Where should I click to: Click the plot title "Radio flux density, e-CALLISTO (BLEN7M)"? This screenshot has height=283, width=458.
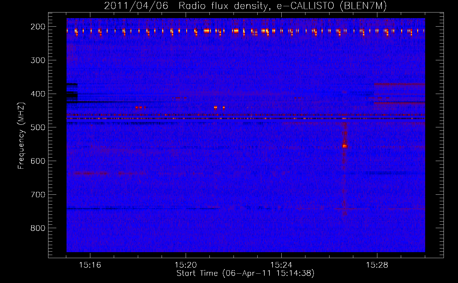[282, 6]
